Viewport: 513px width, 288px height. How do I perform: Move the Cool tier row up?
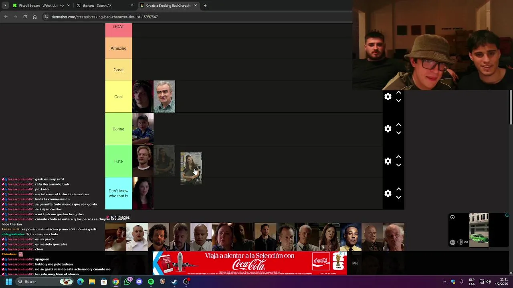398,92
